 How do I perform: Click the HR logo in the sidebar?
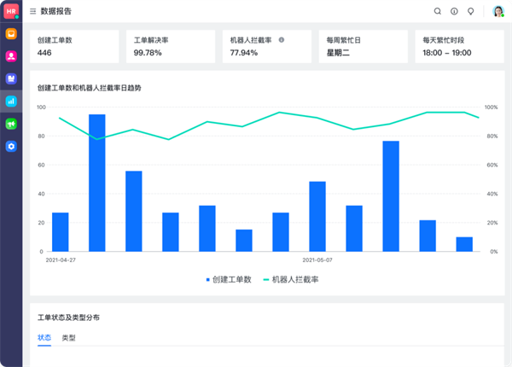pos(11,11)
